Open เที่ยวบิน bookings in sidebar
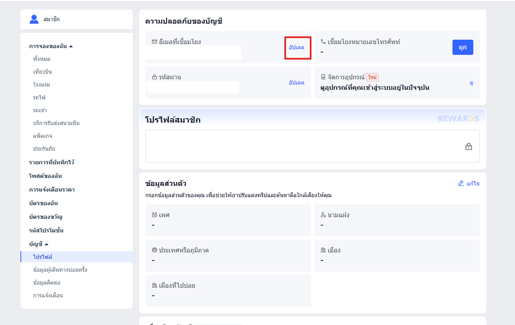Image resolution: width=515 pixels, height=325 pixels. (42, 72)
